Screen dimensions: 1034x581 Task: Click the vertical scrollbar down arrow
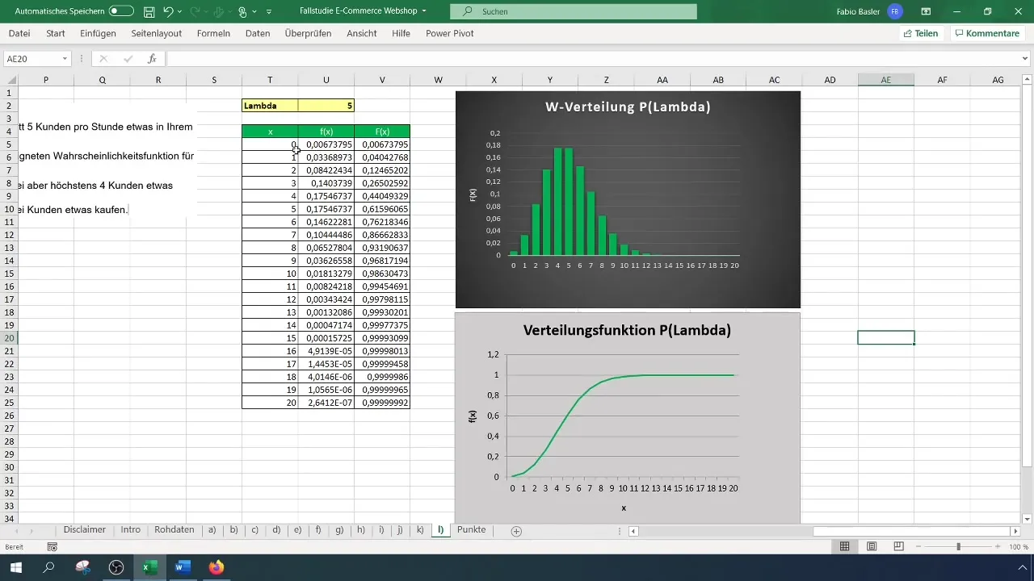1027,518
